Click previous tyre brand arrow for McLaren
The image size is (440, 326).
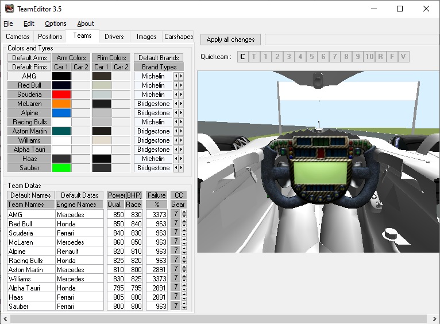point(176,104)
